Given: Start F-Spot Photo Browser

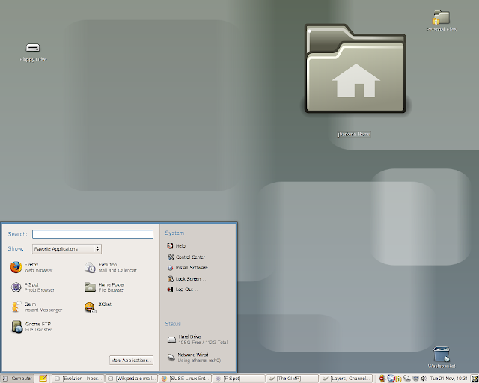Looking at the screenshot, I should [32, 287].
